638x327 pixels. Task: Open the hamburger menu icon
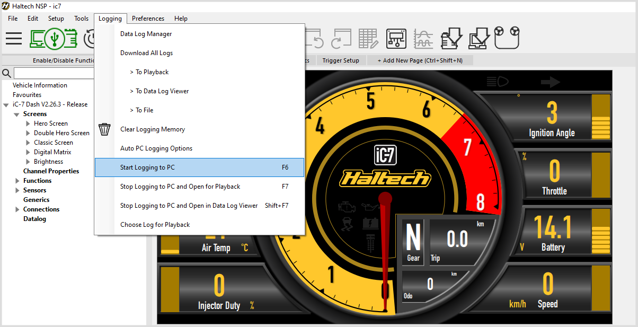click(x=14, y=38)
